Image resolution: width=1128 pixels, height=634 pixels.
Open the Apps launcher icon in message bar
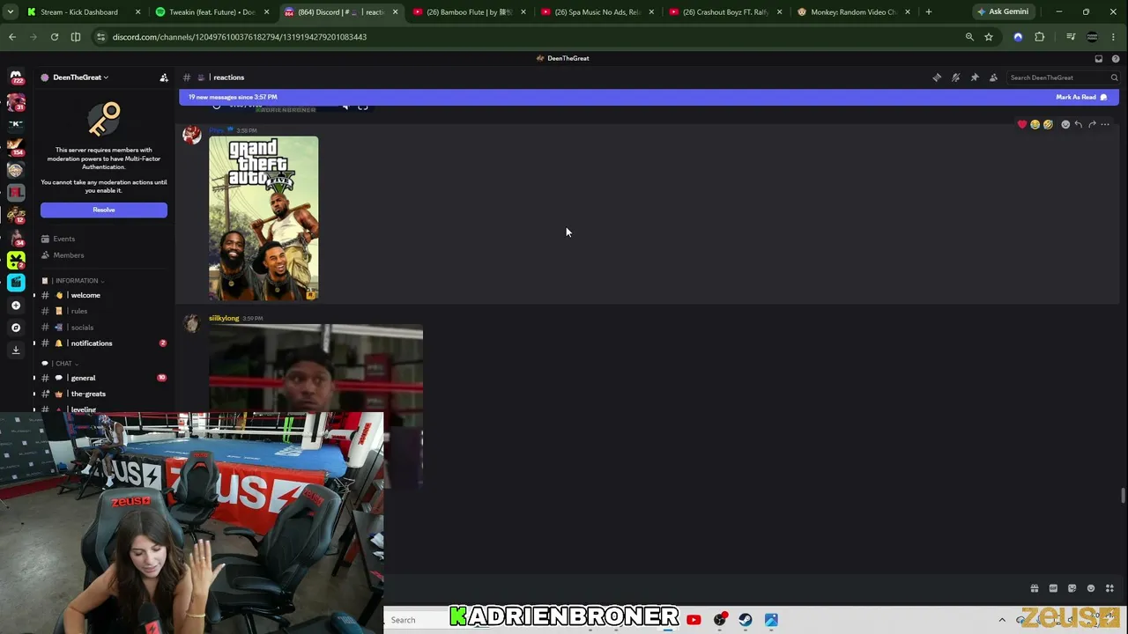pyautogui.click(x=1109, y=588)
